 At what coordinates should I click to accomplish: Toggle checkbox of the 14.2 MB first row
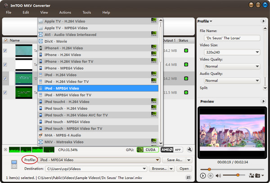5,50
